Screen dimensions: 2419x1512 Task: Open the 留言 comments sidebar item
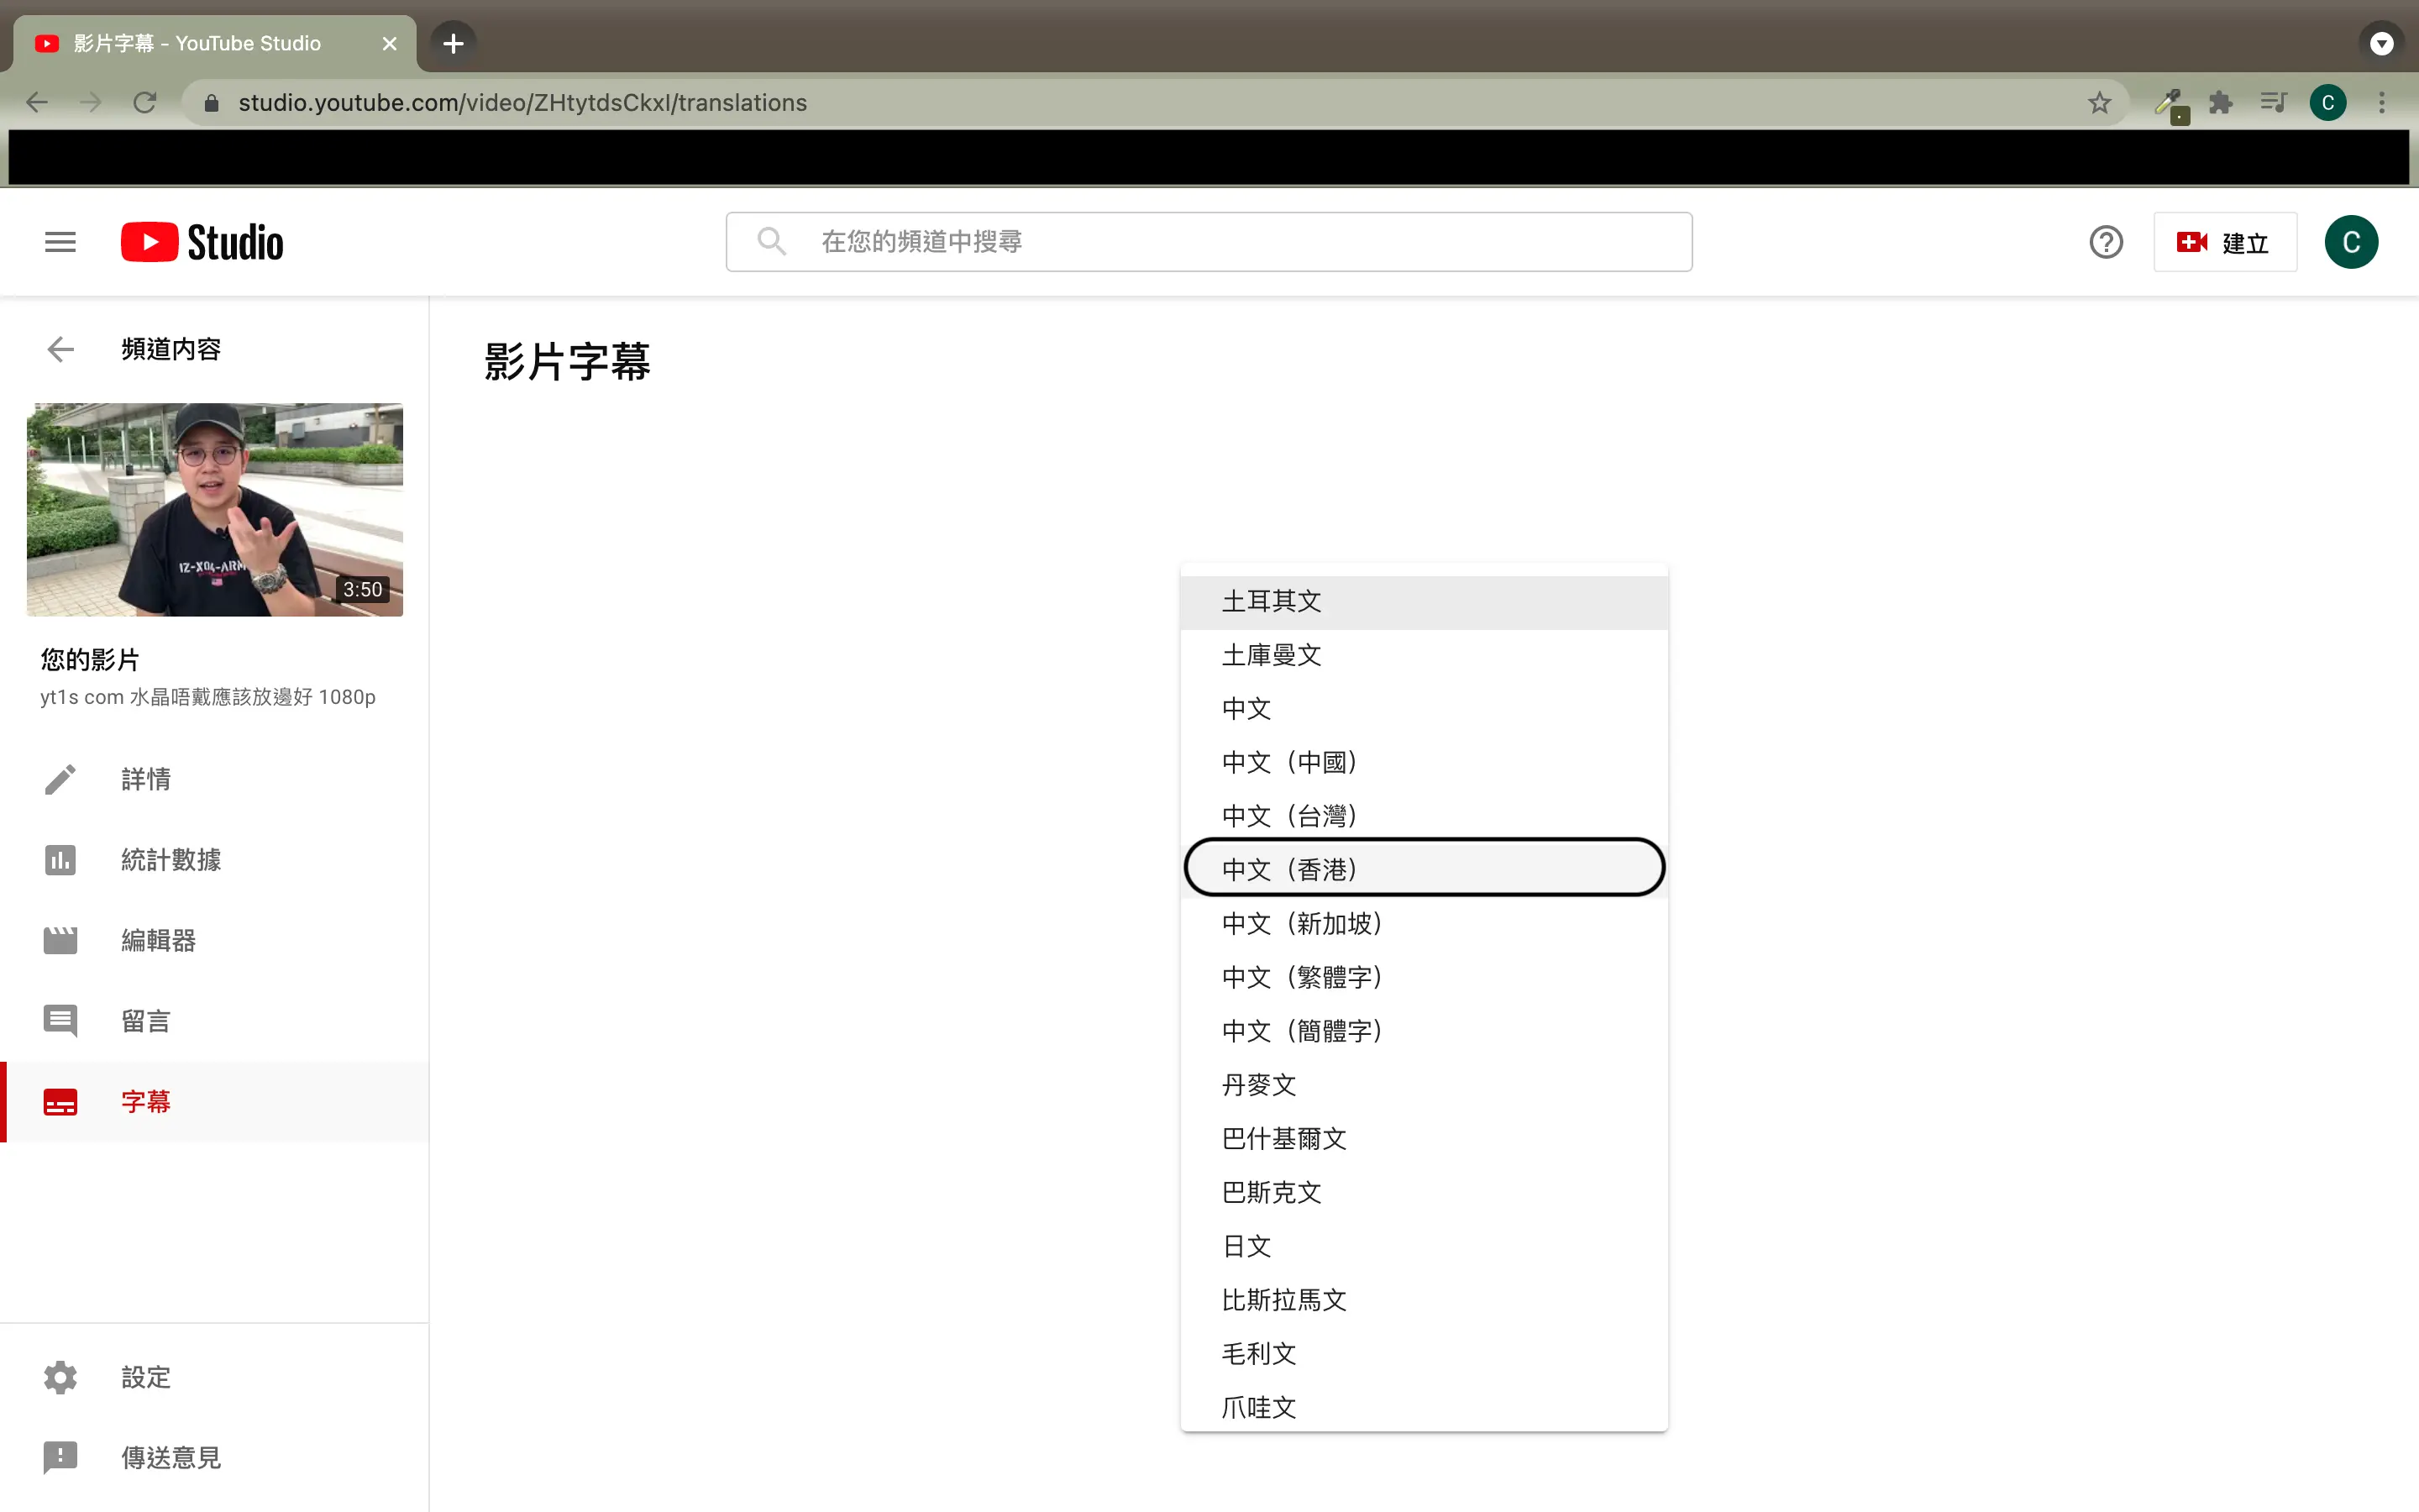[145, 1021]
